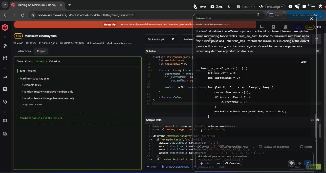The image size is (326, 173).
Task: Open the Chrome tab search dropdown arrow
Action: click(4, 4)
